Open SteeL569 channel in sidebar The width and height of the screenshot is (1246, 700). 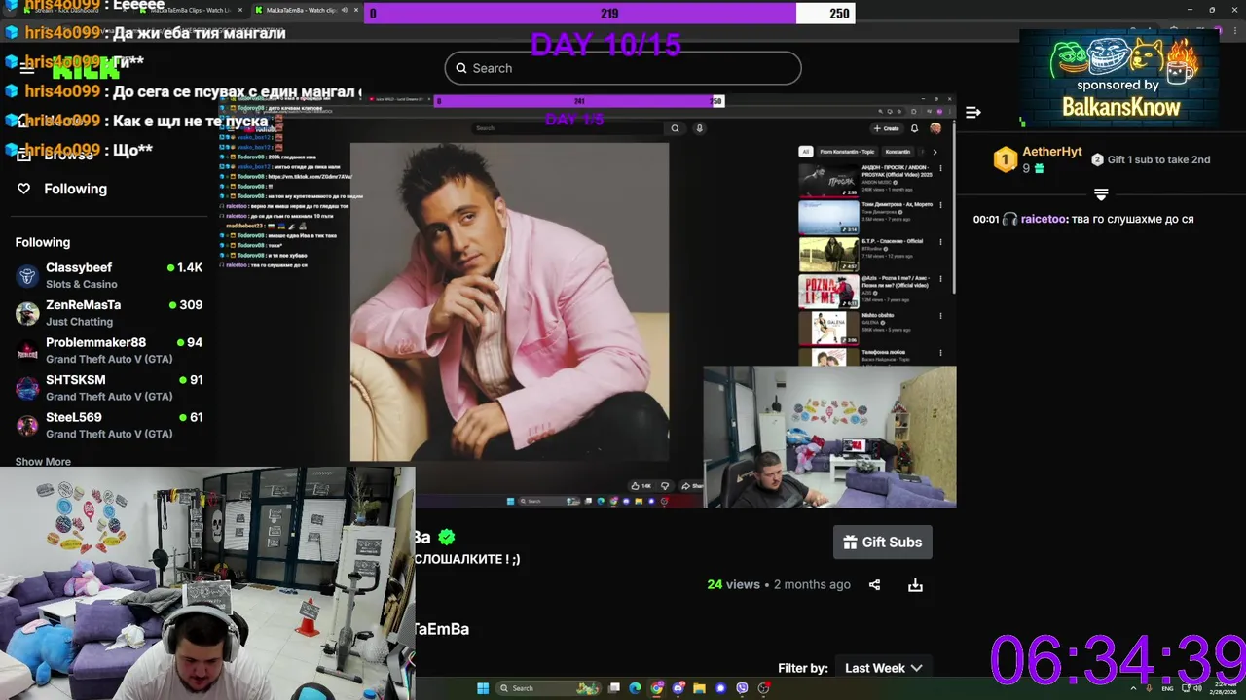(109, 425)
